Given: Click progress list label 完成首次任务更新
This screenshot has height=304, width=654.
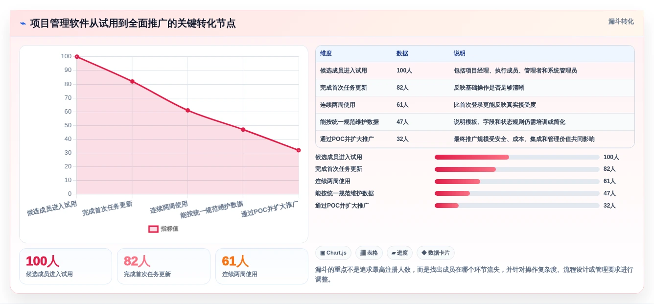Looking at the screenshot, I should click(339, 169).
